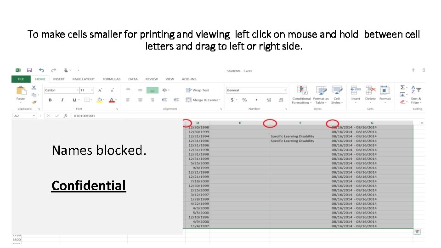This screenshot has height=248, width=441.
Task: Toggle Wrap Text
Action: coord(198,90)
